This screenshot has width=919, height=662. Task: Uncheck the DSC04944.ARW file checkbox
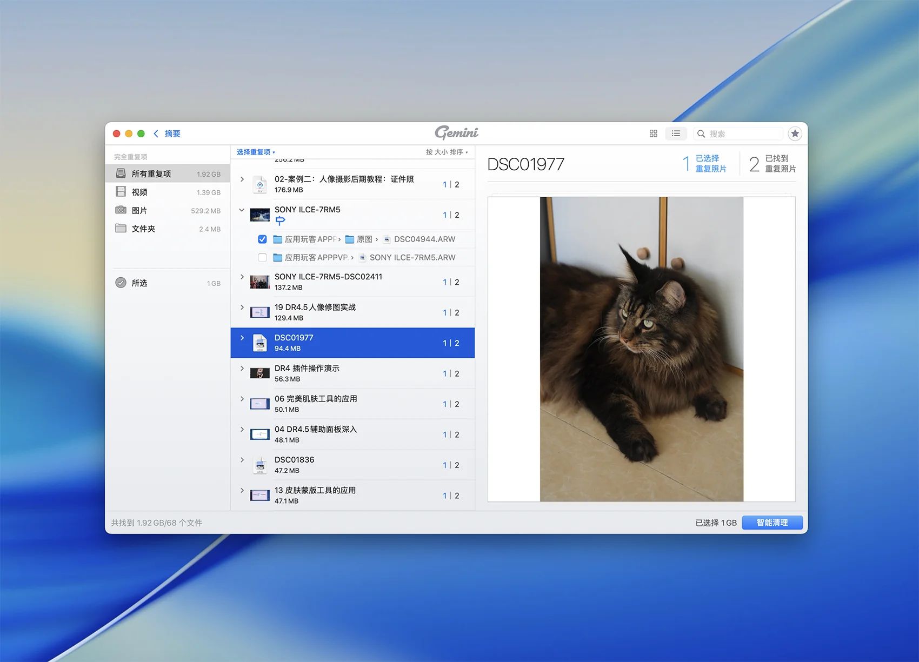click(x=262, y=239)
